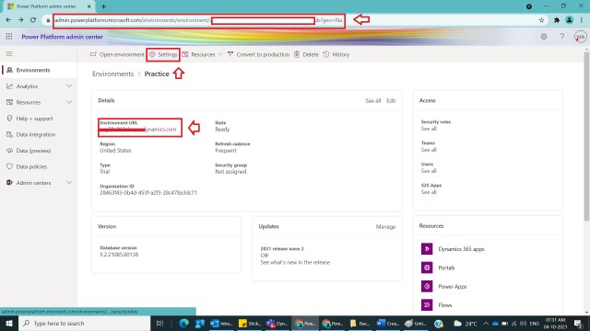This screenshot has width=590, height=331.
Task: Delete the environment
Action: click(x=306, y=54)
